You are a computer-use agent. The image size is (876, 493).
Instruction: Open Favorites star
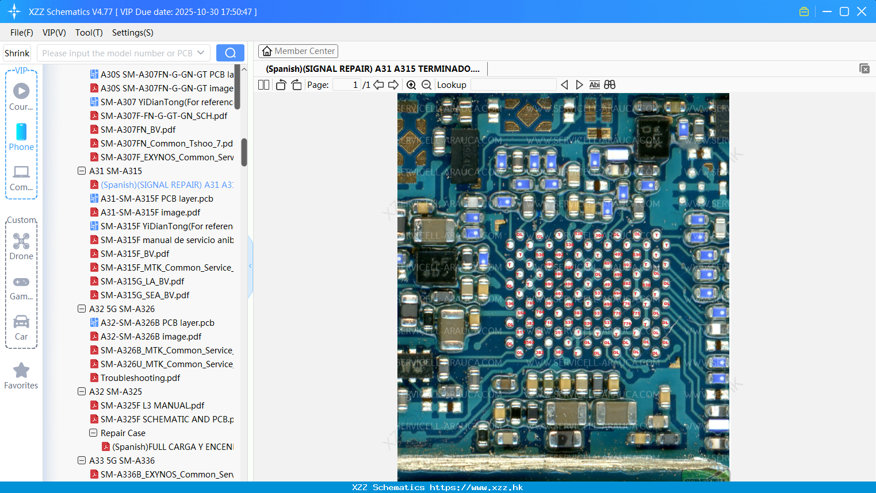pos(21,376)
